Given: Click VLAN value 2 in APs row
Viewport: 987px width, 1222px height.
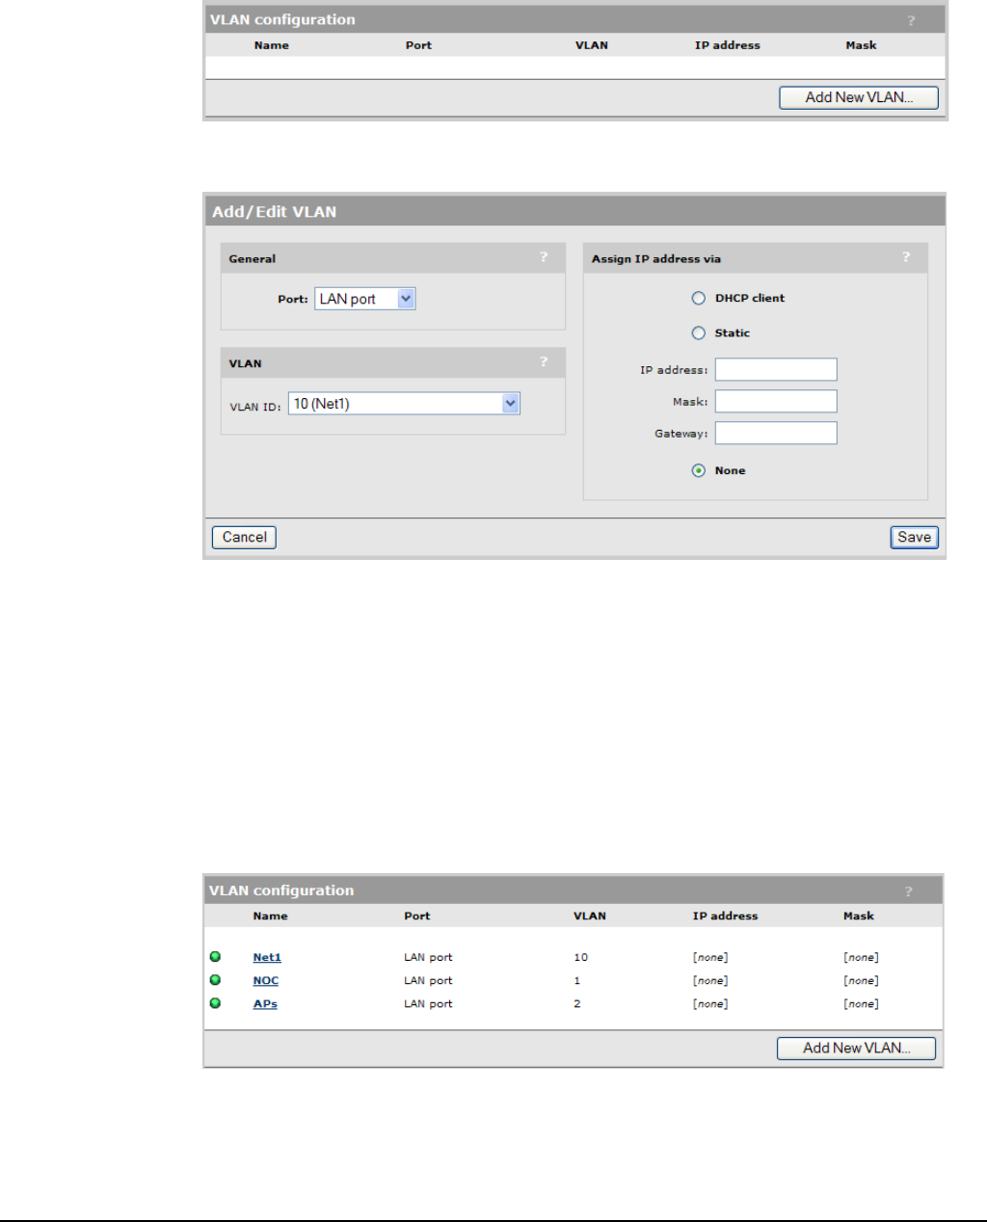Looking at the screenshot, I should tap(577, 1004).
